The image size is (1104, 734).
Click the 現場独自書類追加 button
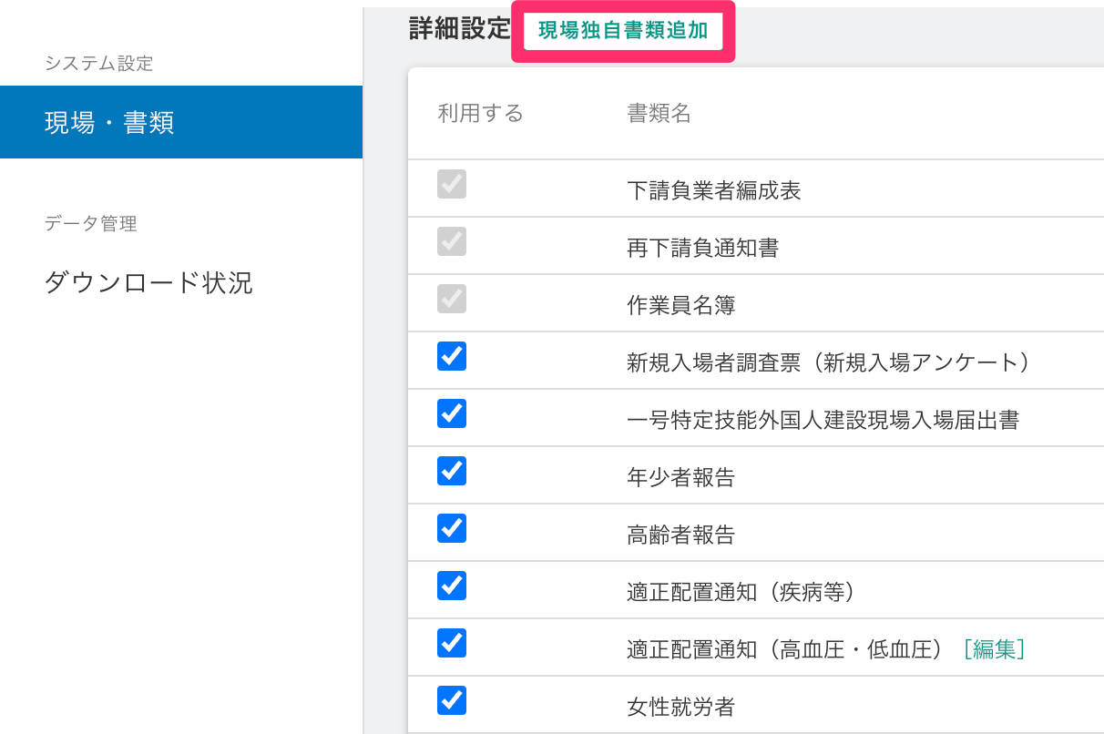click(623, 31)
